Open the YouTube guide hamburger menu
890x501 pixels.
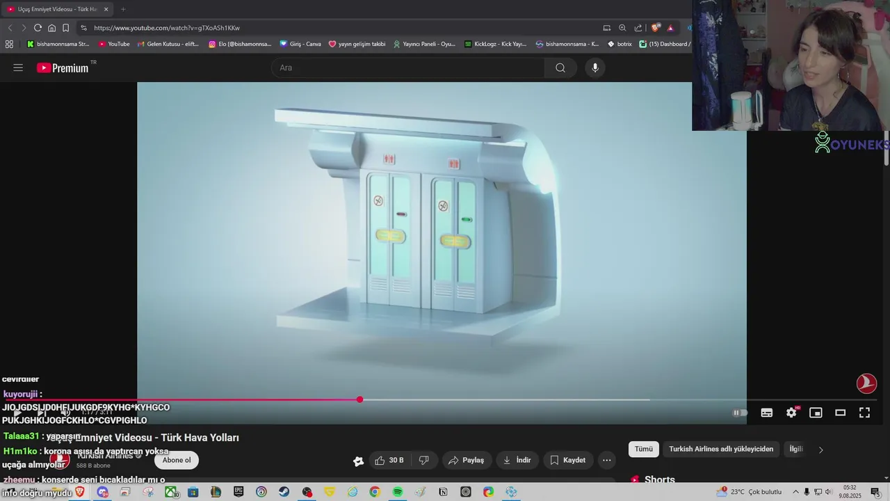point(18,67)
